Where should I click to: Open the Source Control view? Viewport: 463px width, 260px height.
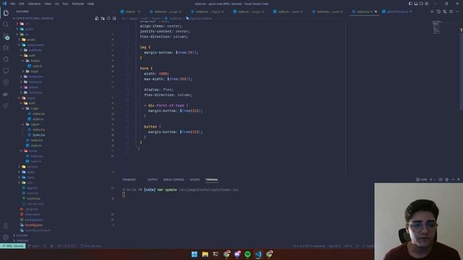(6, 36)
